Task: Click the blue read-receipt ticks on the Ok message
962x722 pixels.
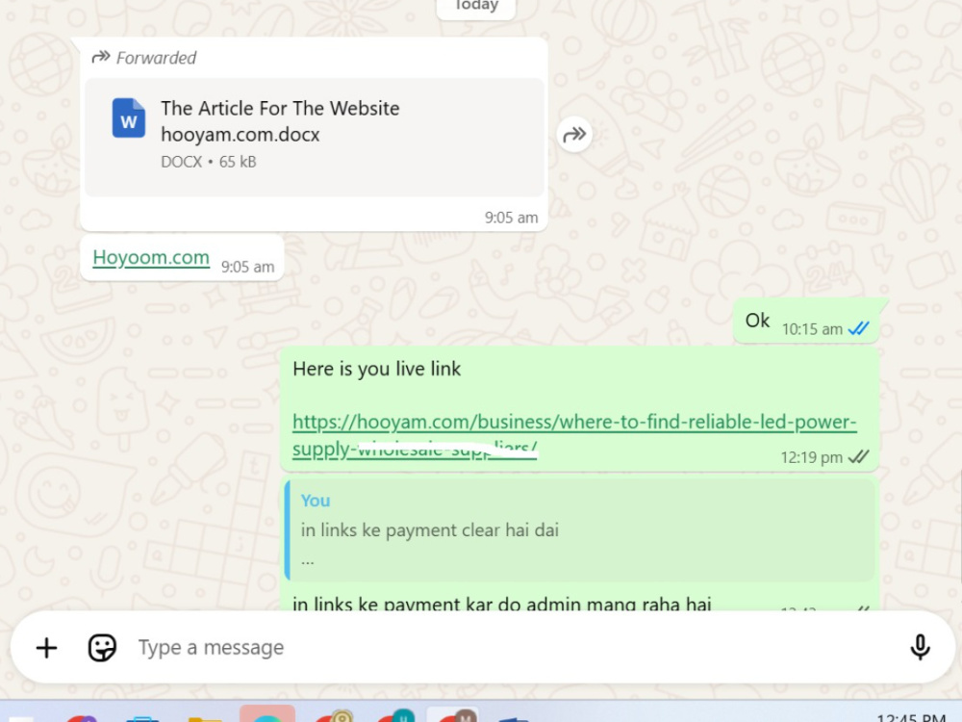Action: tap(858, 328)
